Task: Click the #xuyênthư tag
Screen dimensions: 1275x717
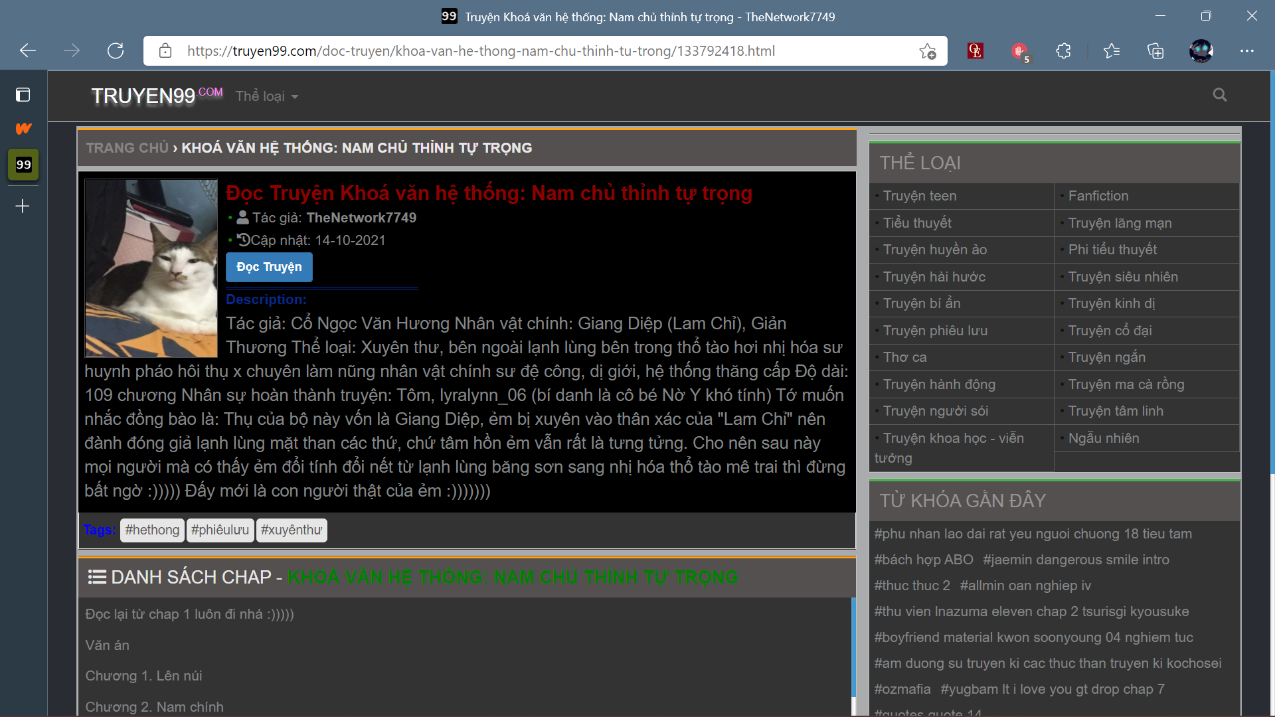Action: pyautogui.click(x=291, y=530)
